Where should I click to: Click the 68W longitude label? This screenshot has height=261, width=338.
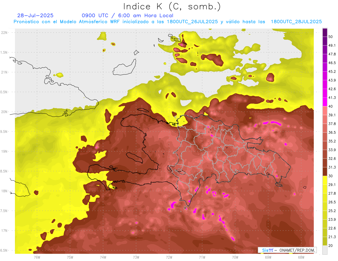pos(301,257)
